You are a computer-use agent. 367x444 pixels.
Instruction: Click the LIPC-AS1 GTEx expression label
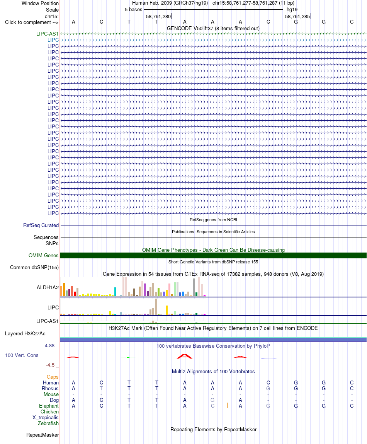click(48, 321)
